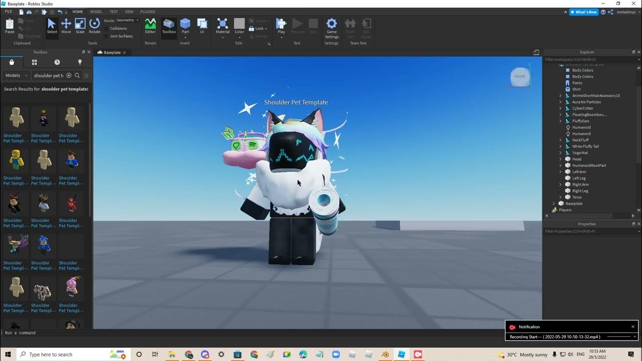Expand the Torso part node
The height and width of the screenshot is (361, 642).
tap(561, 197)
